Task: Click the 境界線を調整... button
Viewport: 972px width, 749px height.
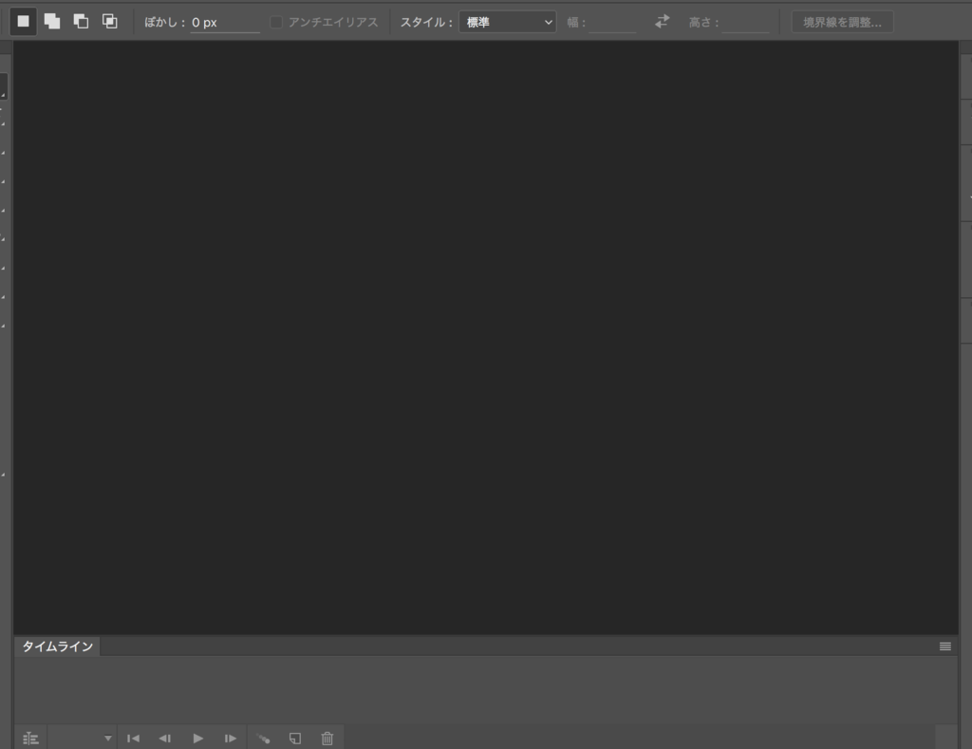Action: coord(843,23)
